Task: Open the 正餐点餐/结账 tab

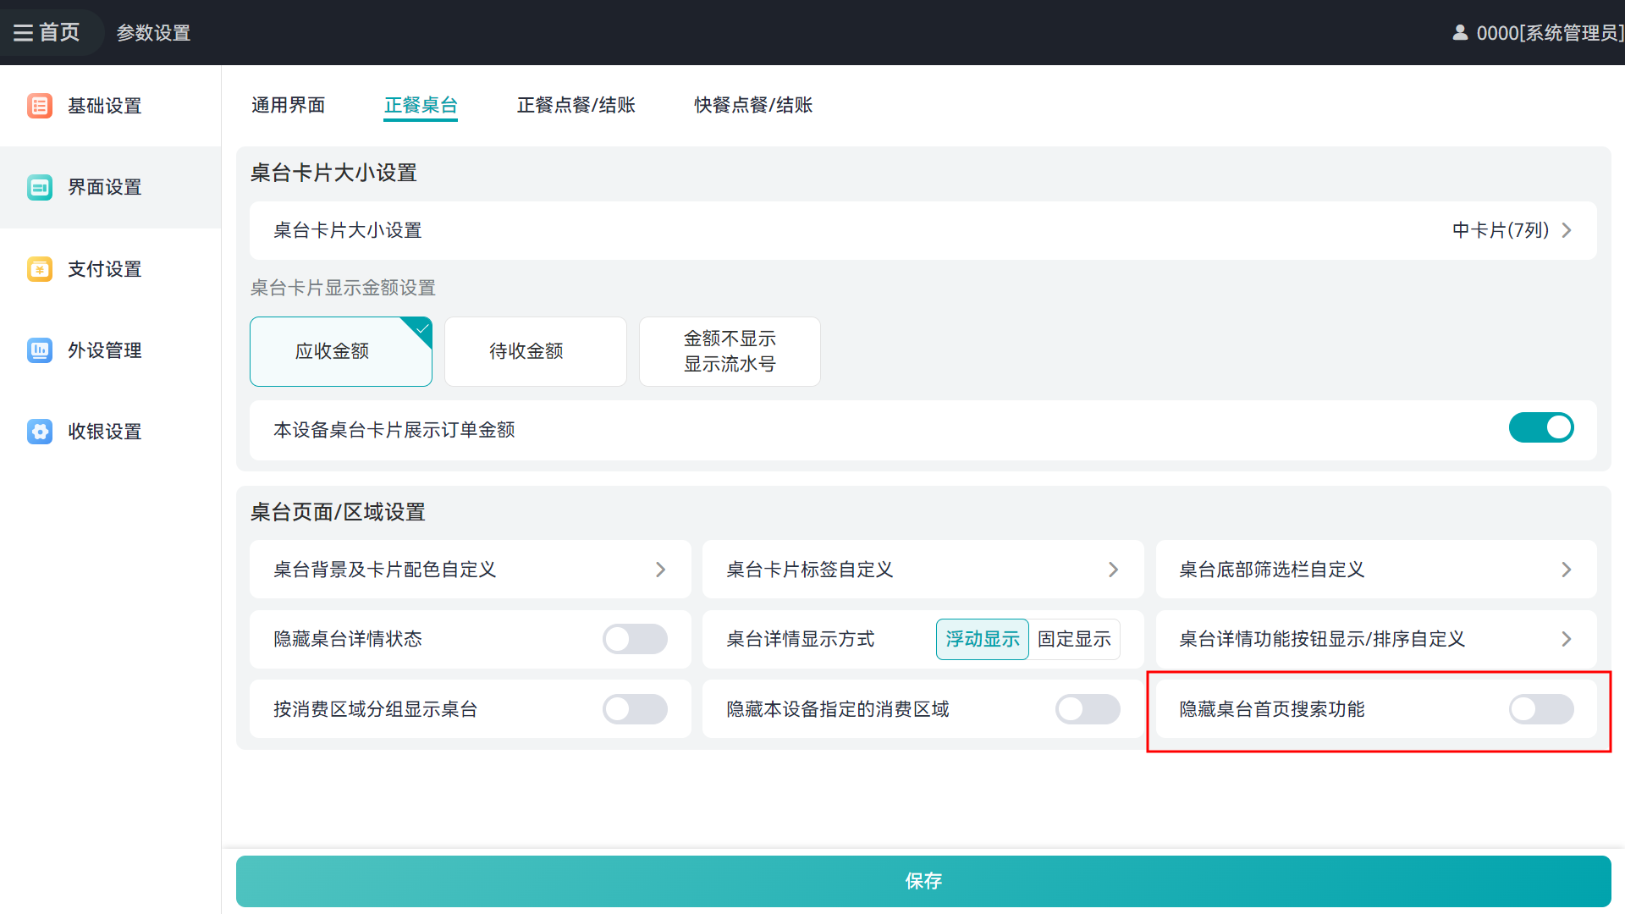Action: [576, 105]
